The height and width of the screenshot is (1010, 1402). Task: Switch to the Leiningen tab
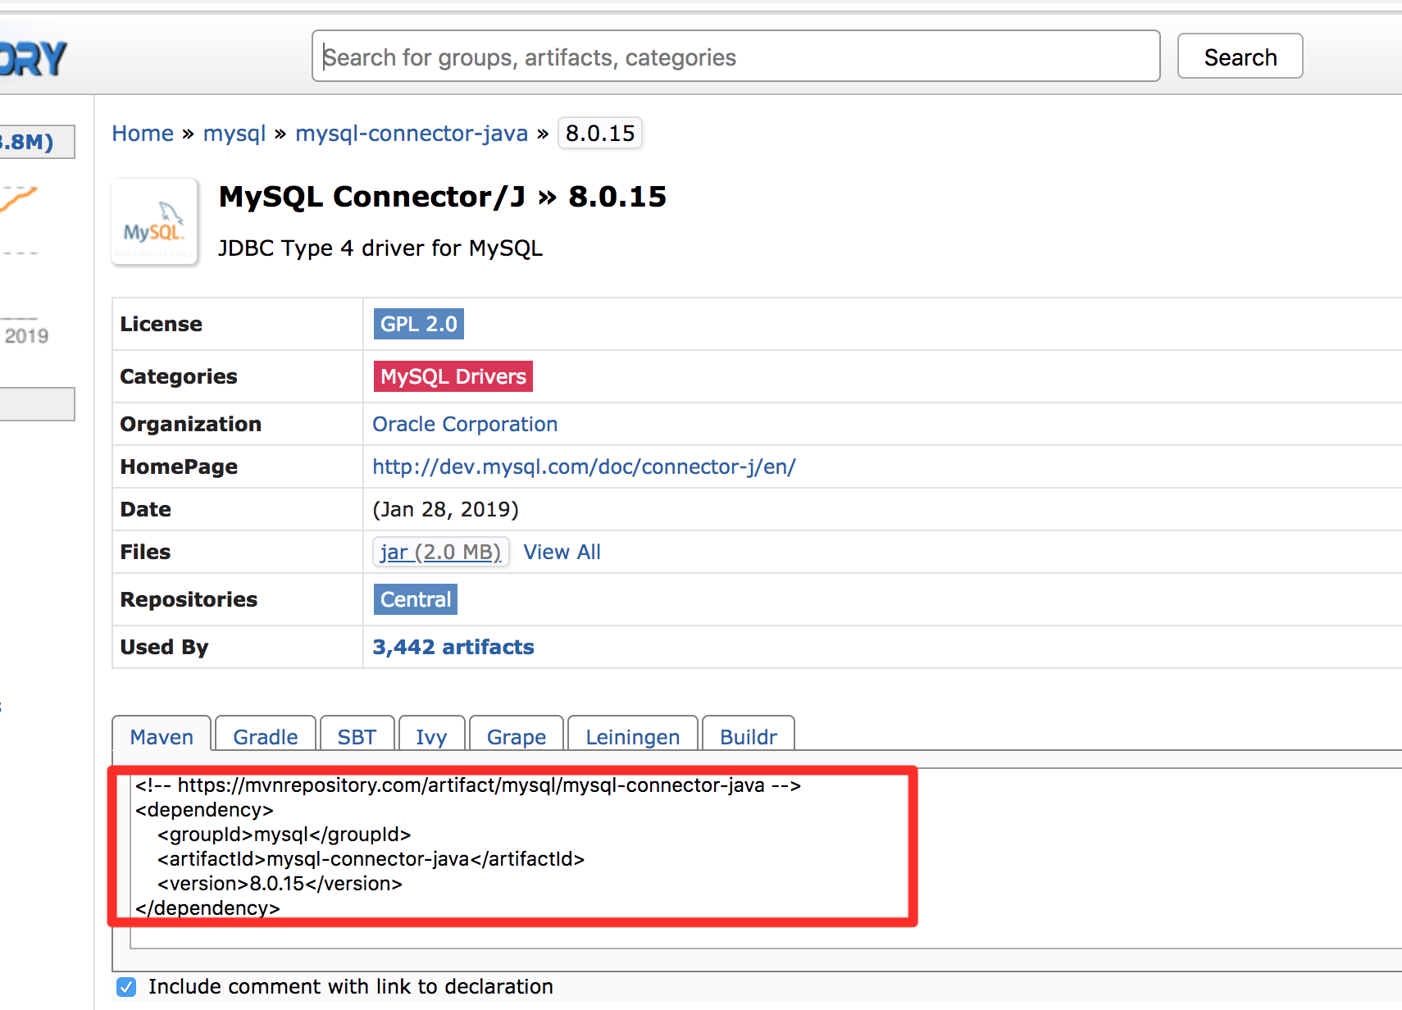coord(632,735)
